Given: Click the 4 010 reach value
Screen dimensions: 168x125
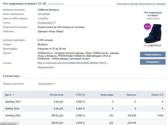Looking at the screenshot, I should [x=160, y=116].
